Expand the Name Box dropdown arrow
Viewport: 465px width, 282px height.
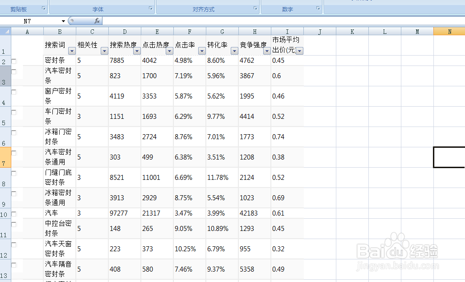[63, 21]
